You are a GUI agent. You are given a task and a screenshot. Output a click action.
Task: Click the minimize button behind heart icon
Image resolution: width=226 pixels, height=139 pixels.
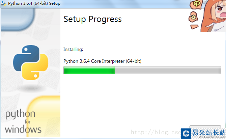[x=205, y=2]
